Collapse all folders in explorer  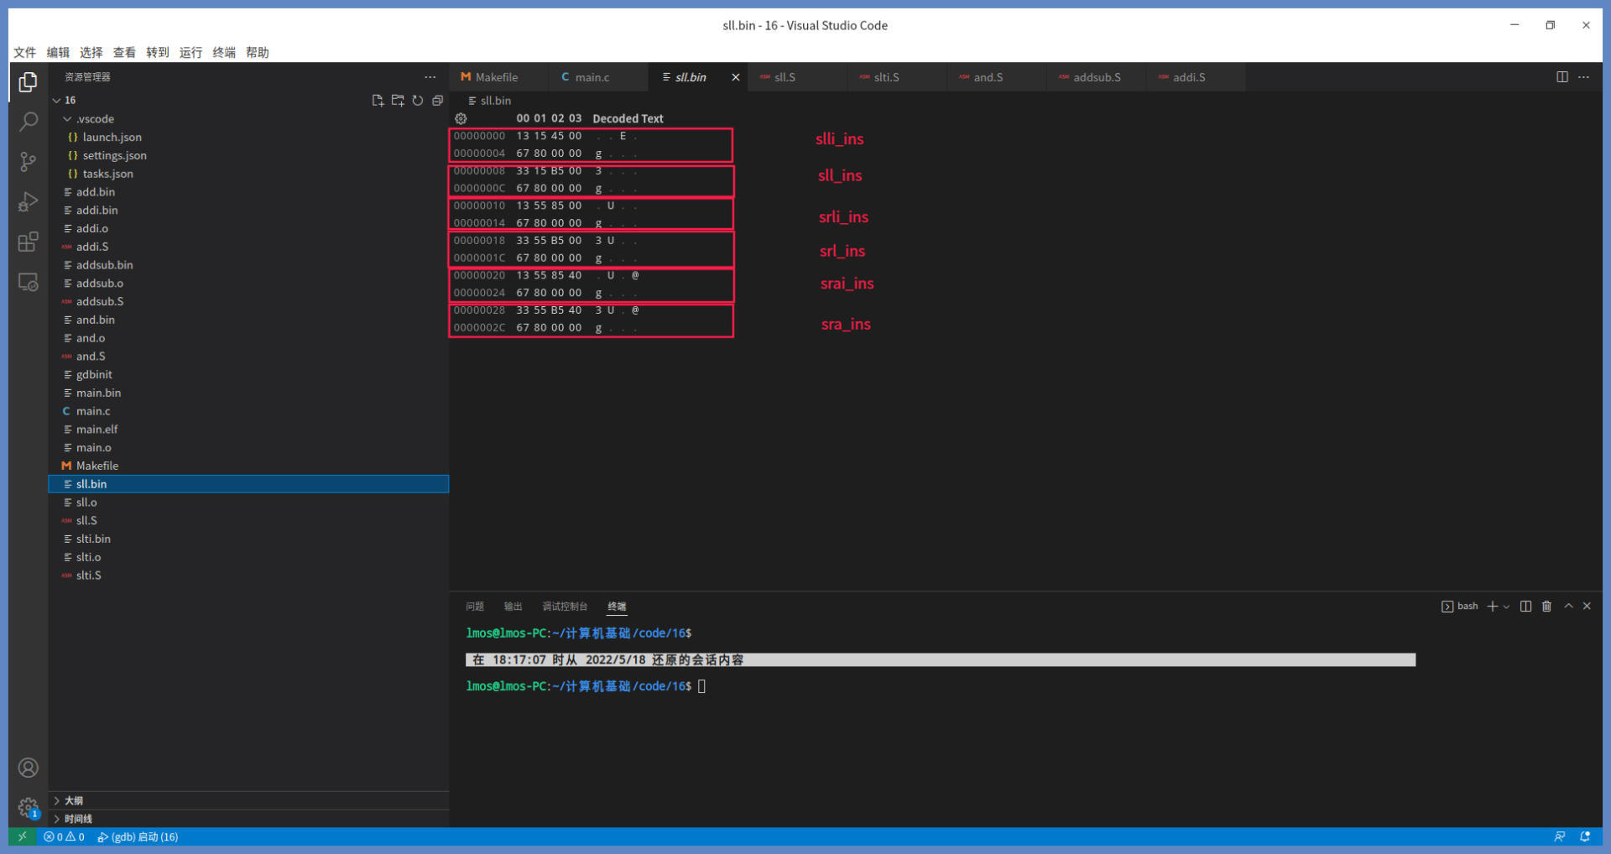click(x=437, y=101)
